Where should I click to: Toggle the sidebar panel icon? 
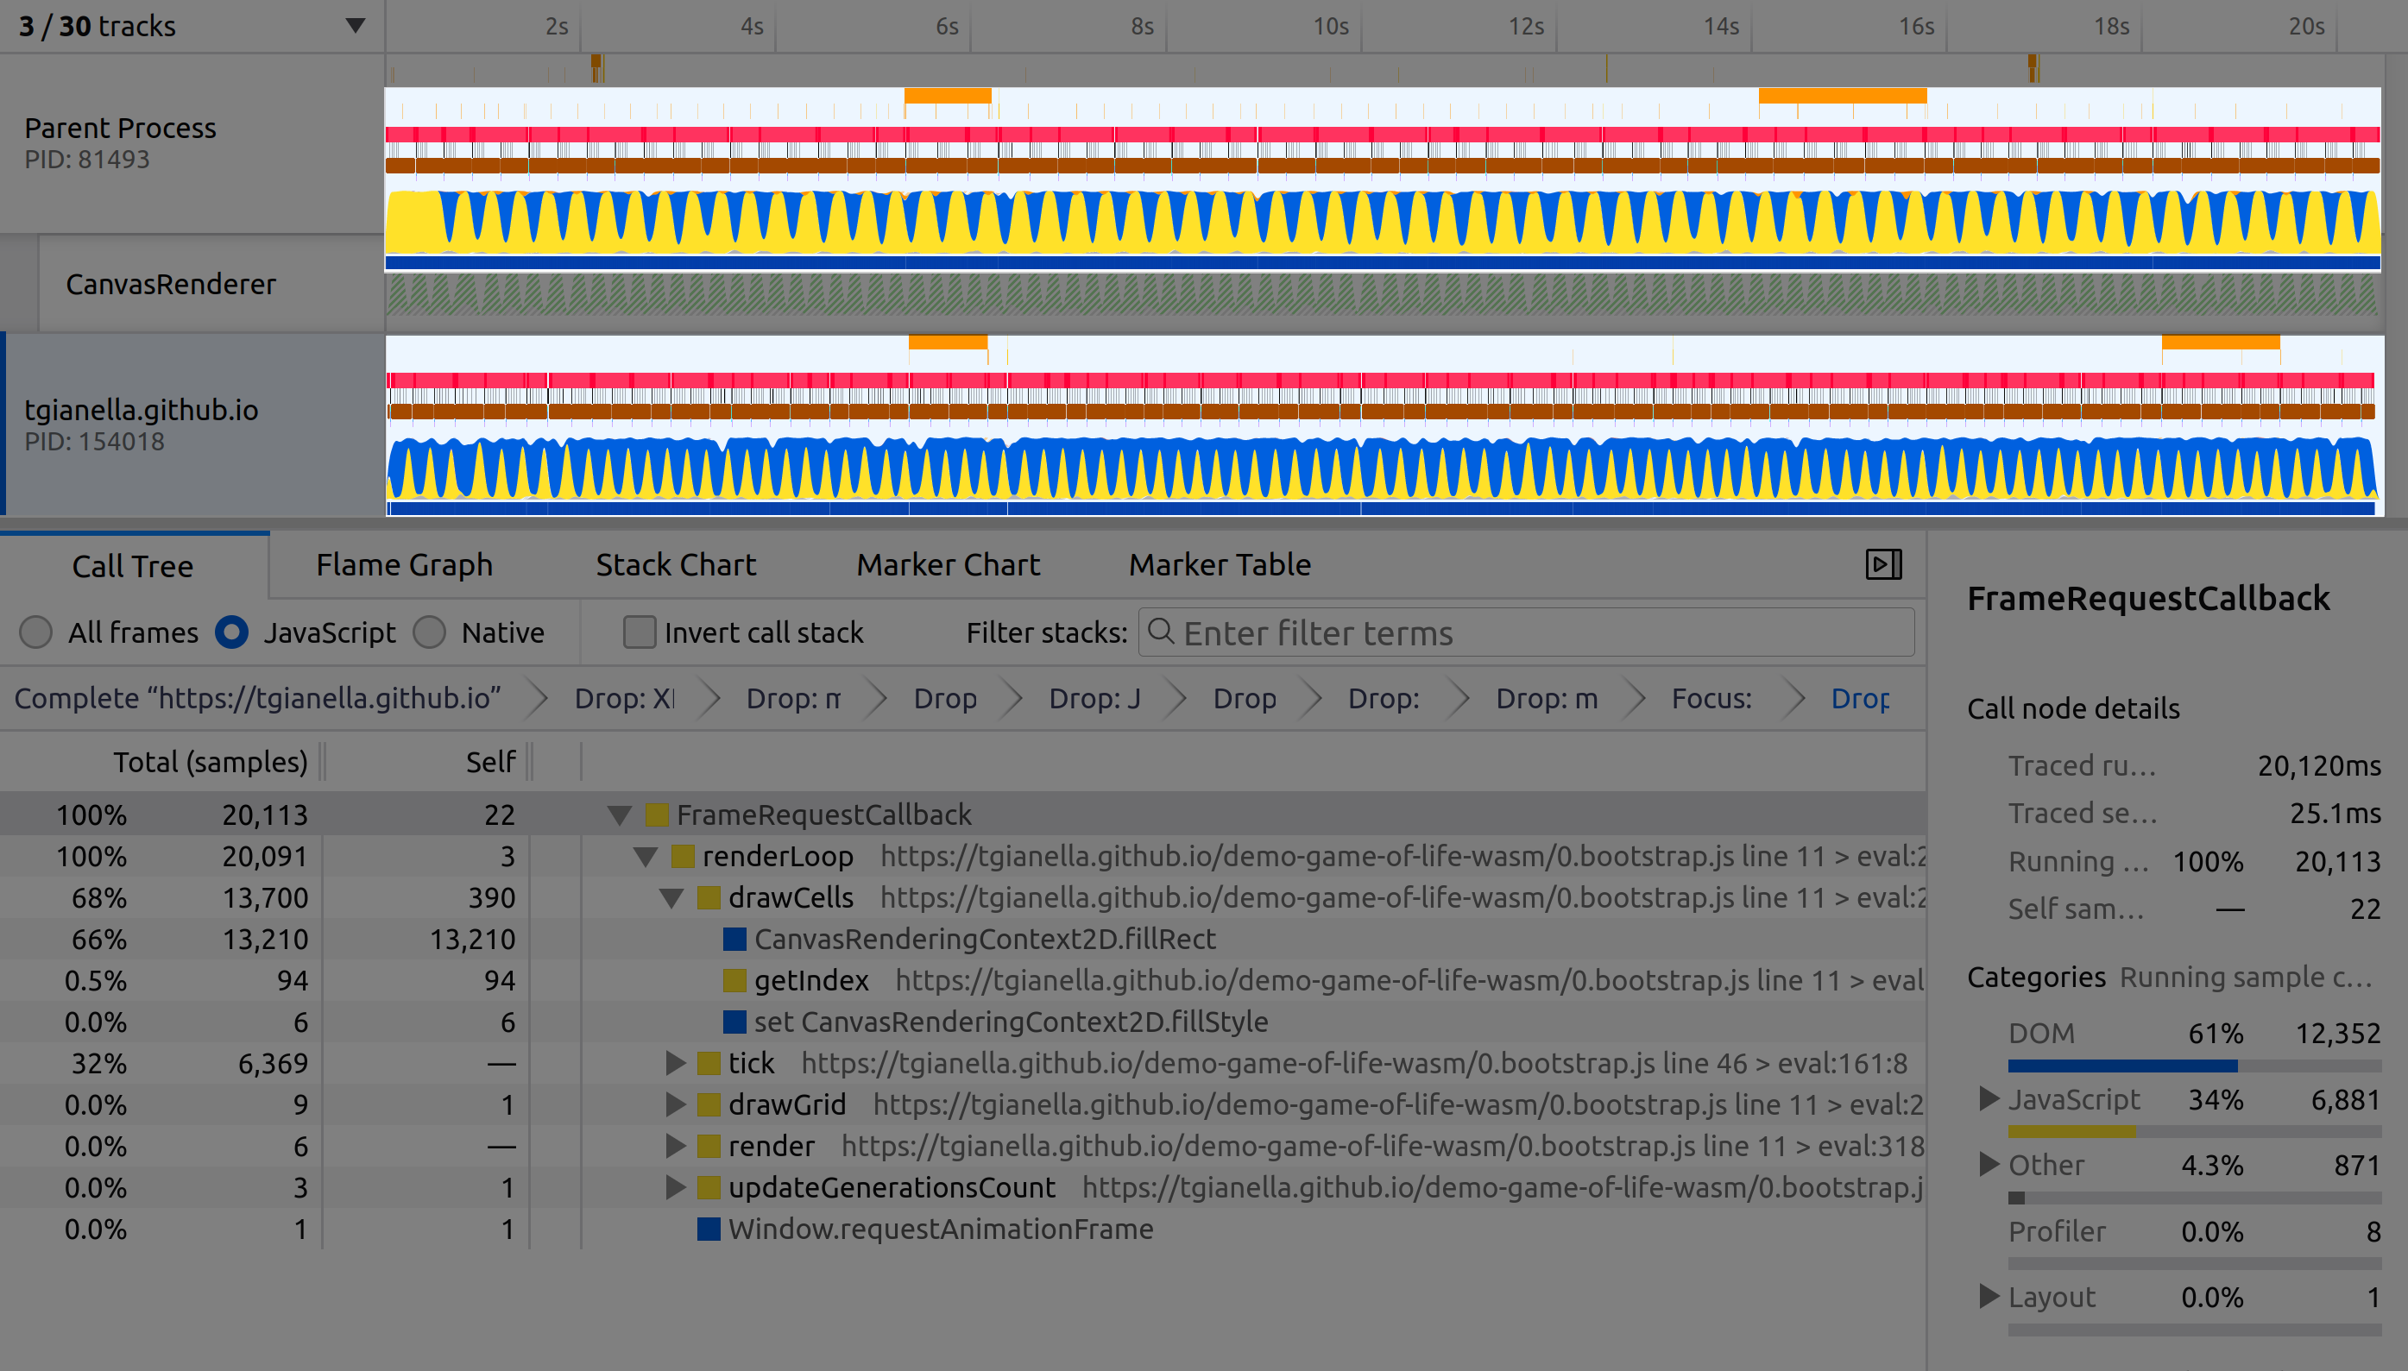[1882, 564]
